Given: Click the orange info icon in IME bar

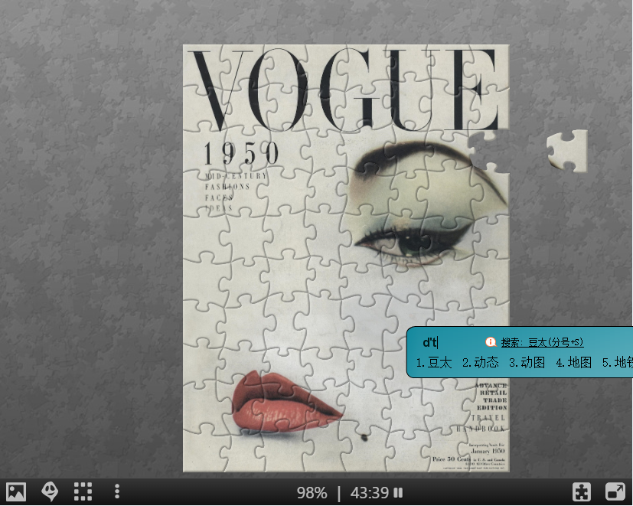Looking at the screenshot, I should 491,342.
